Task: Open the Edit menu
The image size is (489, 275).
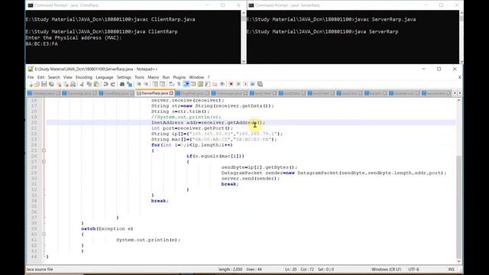Action: click(40, 77)
